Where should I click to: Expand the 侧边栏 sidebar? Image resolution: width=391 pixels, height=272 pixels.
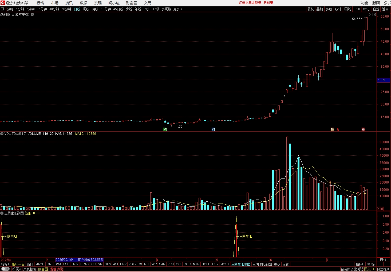click(x=383, y=269)
